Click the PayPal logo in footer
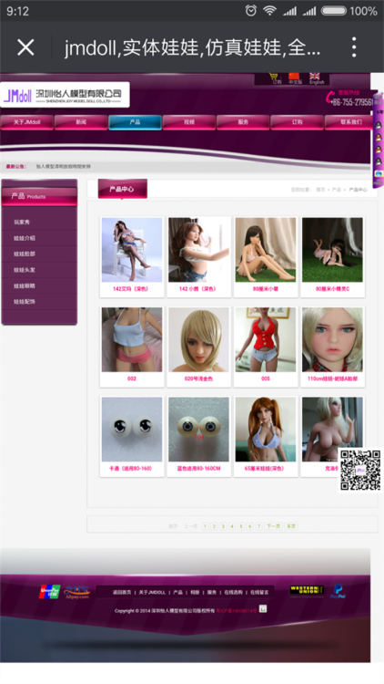Screen dimensions: 384x684 click(339, 591)
